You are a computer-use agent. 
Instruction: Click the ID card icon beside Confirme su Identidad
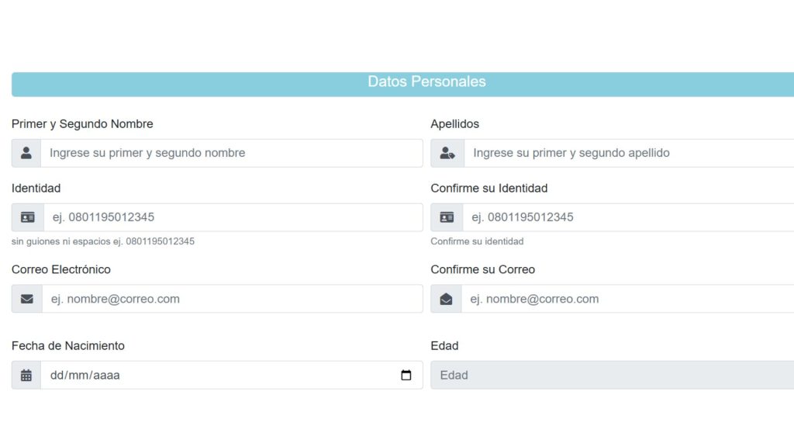point(447,217)
